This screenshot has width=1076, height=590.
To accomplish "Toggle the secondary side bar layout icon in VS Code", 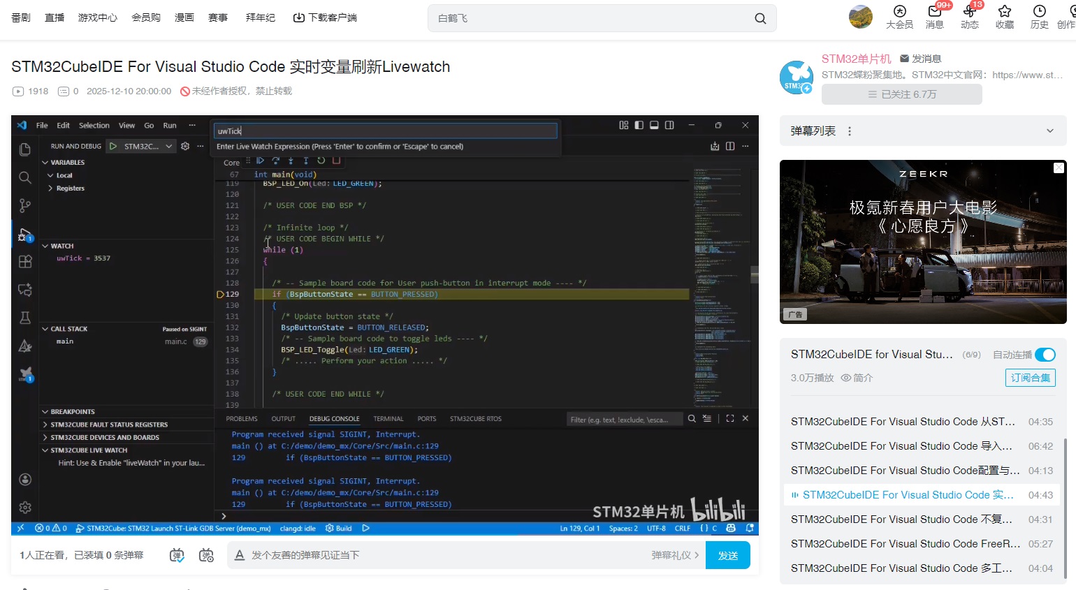I will point(669,125).
